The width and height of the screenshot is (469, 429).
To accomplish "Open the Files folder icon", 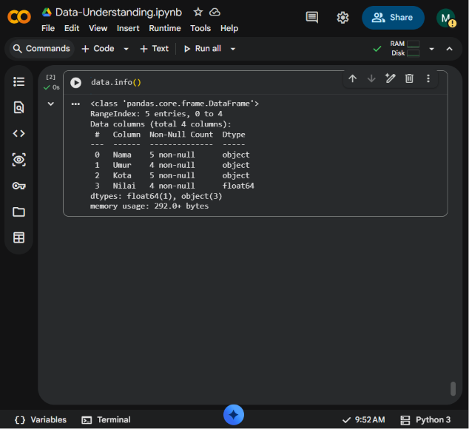I will click(x=18, y=212).
